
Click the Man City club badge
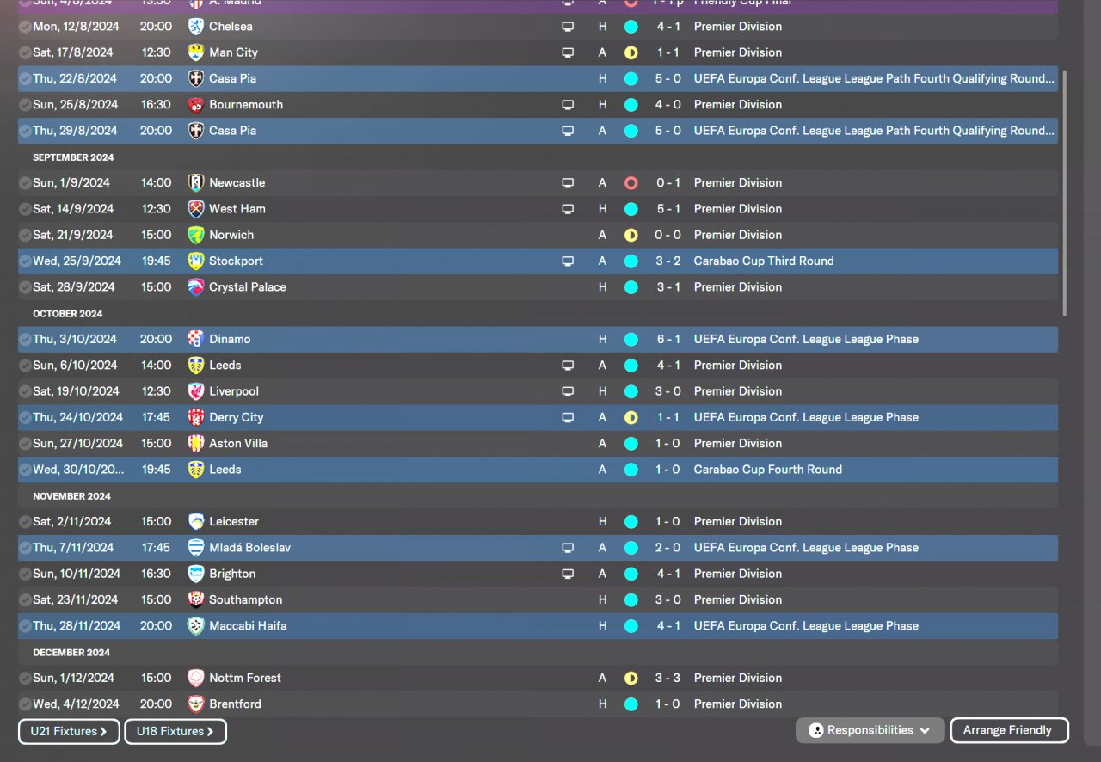click(196, 52)
